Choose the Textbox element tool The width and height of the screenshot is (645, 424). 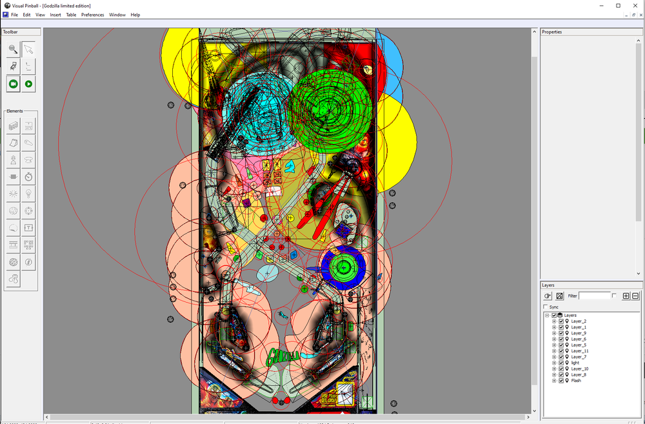(28, 228)
